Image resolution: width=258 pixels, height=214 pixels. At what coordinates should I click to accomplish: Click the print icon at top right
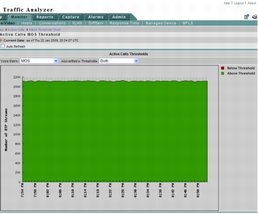254,17
